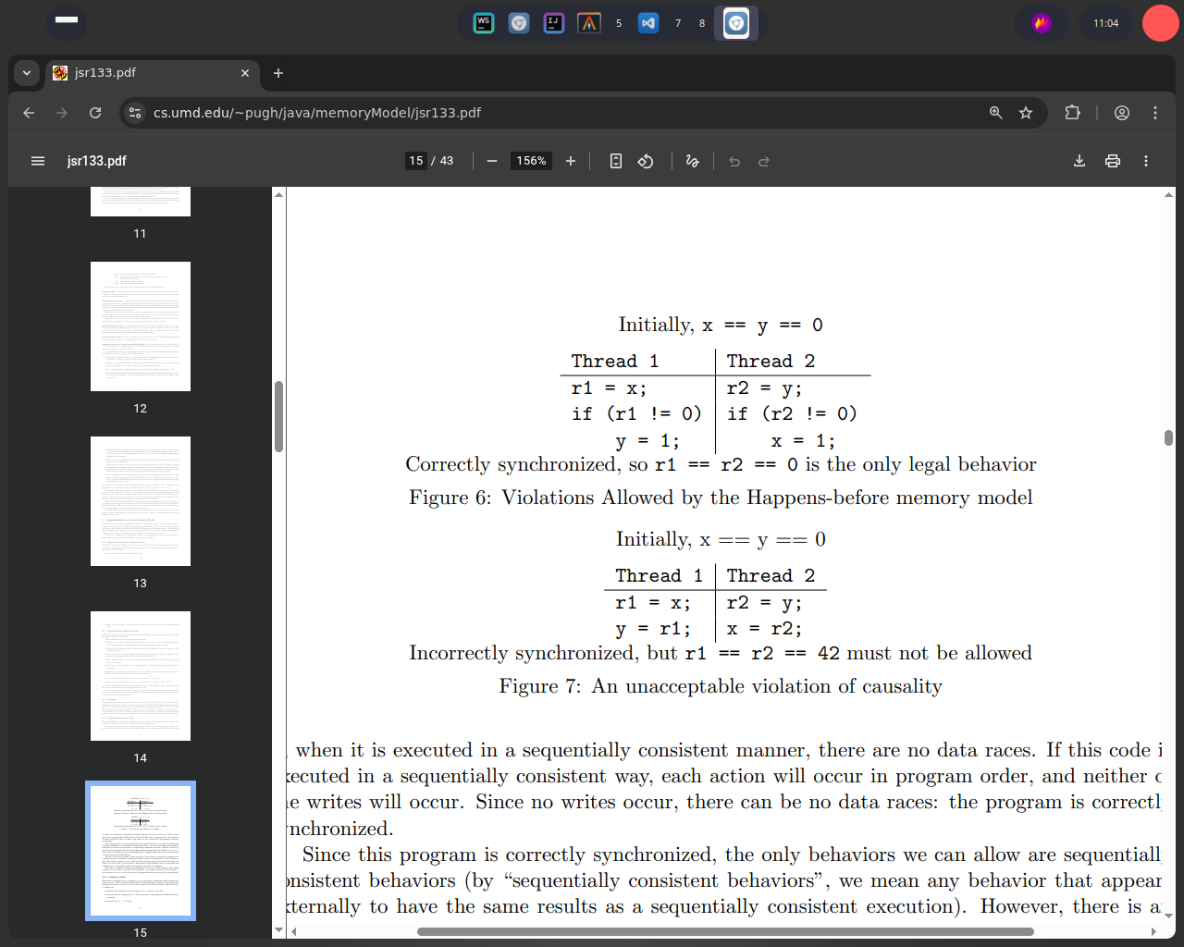Click the horizontal scroll-right arrow
The height and width of the screenshot is (947, 1184).
click(x=1153, y=931)
